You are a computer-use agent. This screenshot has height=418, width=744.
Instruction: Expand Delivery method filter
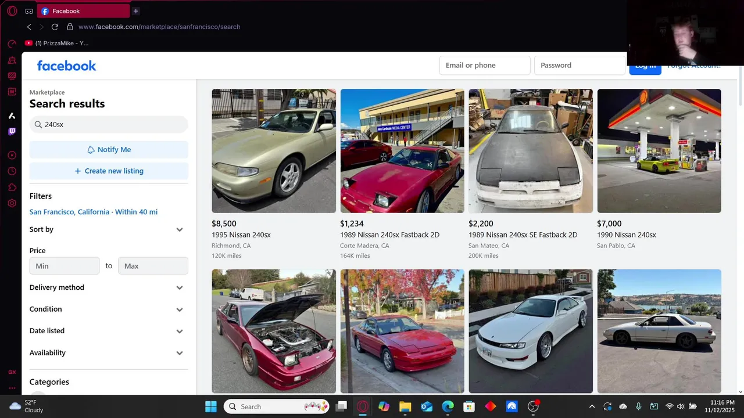tap(109, 287)
